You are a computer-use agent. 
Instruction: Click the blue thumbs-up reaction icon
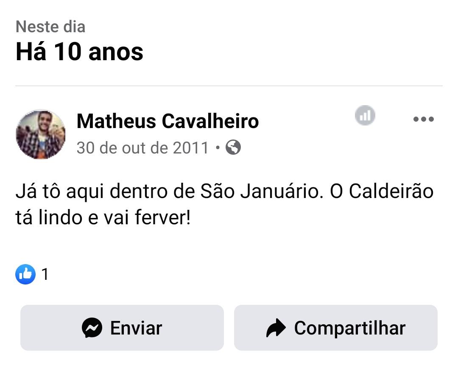(25, 274)
